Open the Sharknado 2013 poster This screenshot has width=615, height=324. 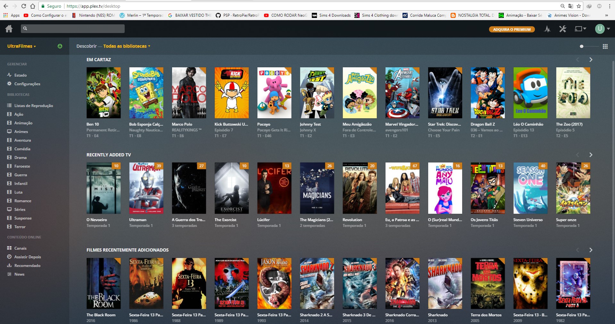(x=445, y=283)
